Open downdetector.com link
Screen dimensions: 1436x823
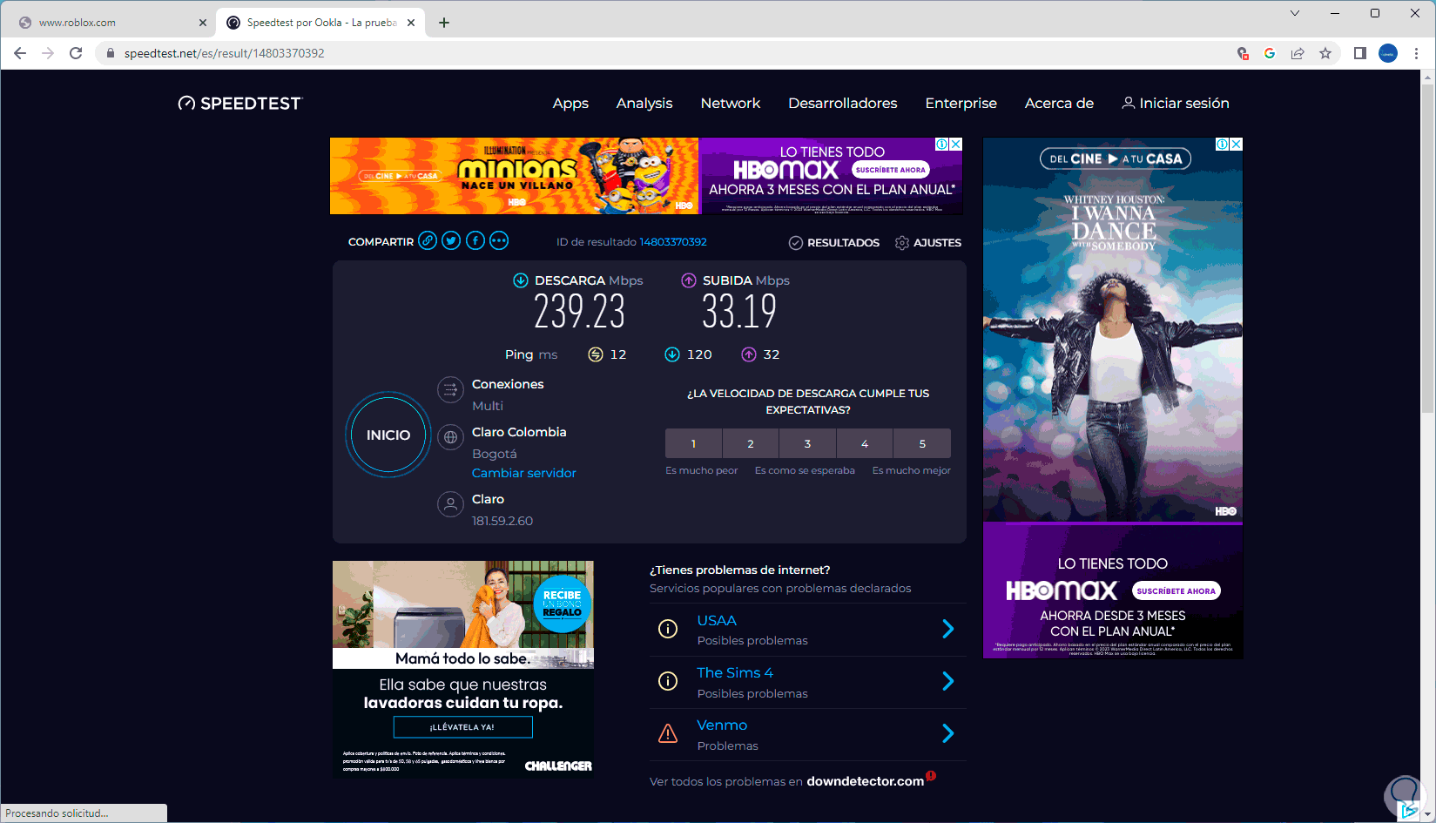coord(865,781)
